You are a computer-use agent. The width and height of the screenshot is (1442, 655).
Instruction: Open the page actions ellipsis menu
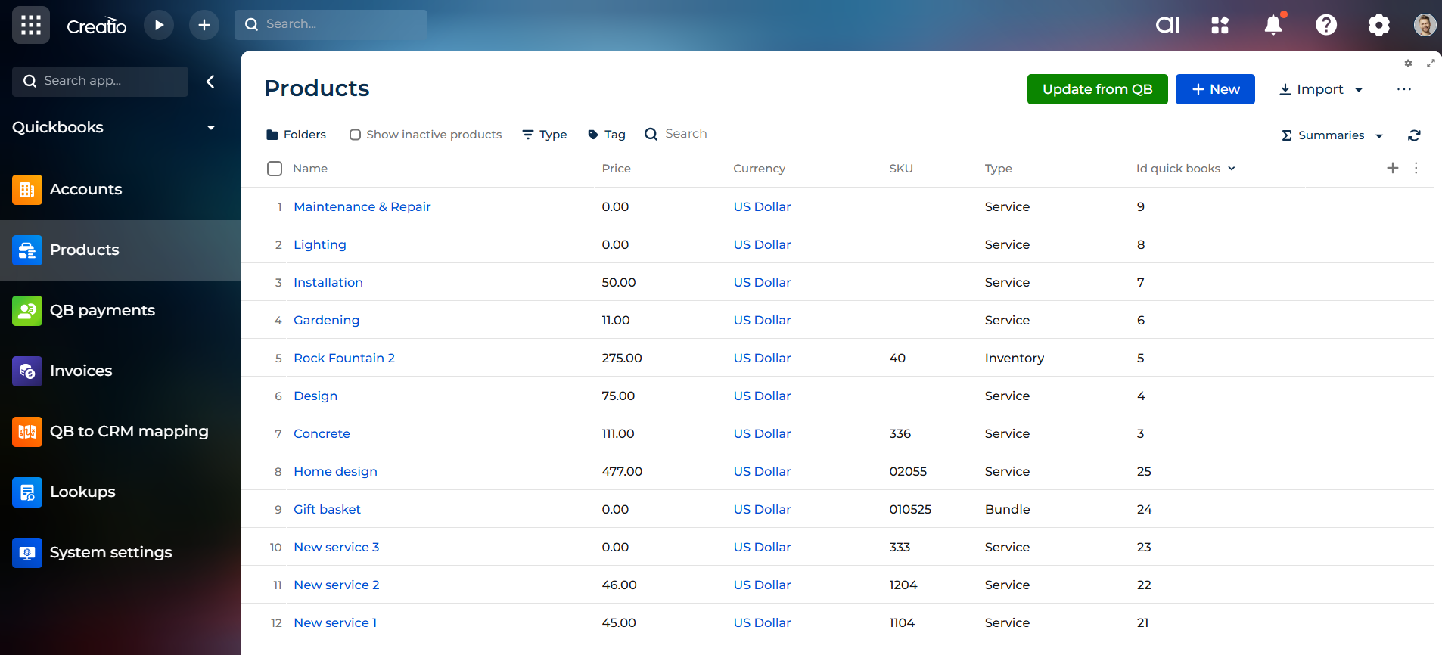click(x=1404, y=89)
